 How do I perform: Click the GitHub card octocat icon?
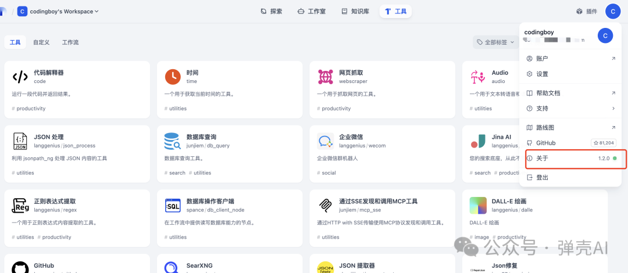coord(20,268)
